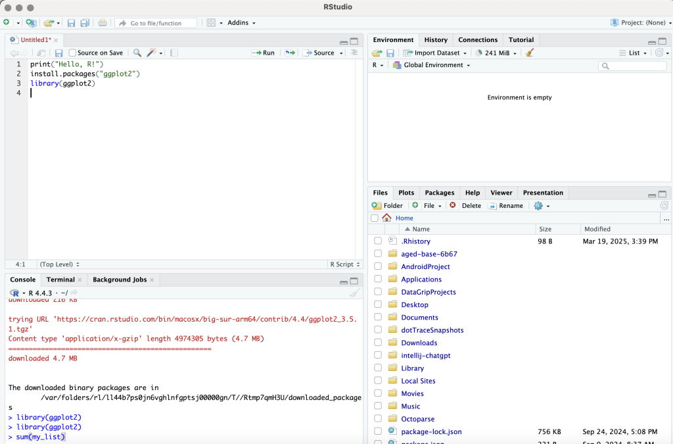The image size is (673, 444).
Task: Click the Rename button in the Files pane
Action: pyautogui.click(x=505, y=205)
